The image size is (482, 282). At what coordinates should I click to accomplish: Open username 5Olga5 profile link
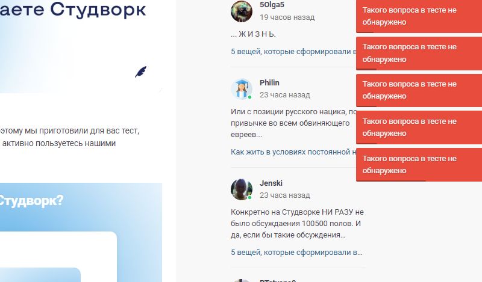click(x=272, y=5)
